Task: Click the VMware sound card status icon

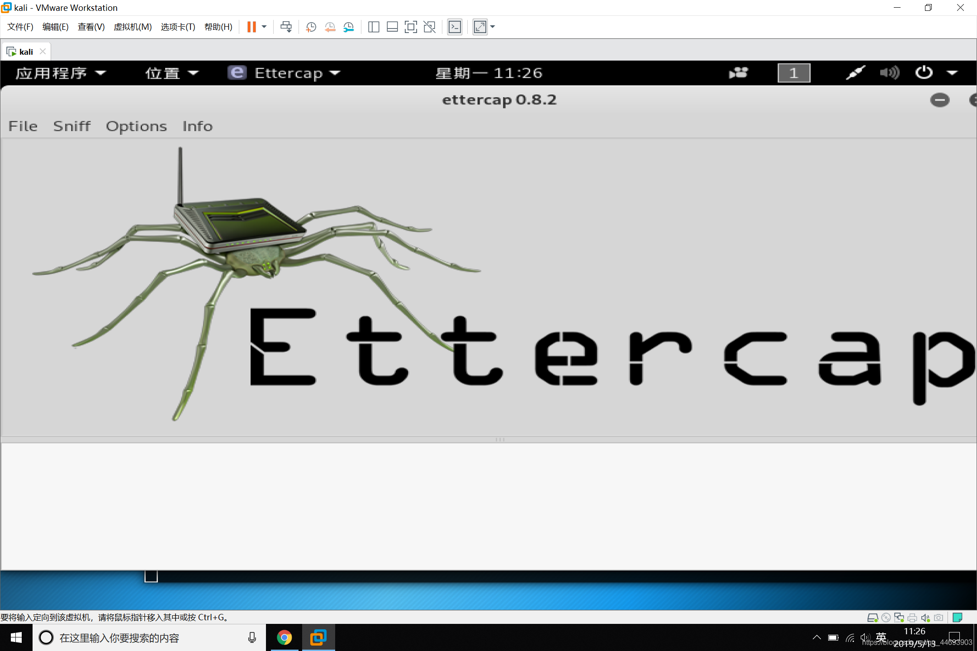Action: 925,618
